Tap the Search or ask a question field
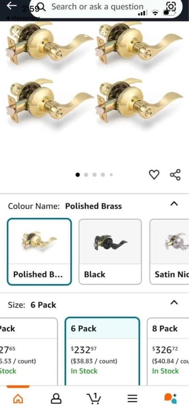 point(97,7)
